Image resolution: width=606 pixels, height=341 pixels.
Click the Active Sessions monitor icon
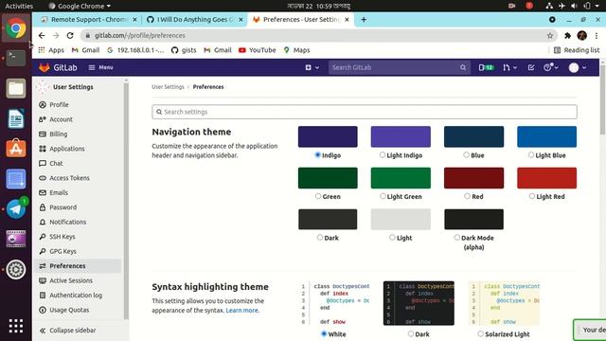[43, 280]
